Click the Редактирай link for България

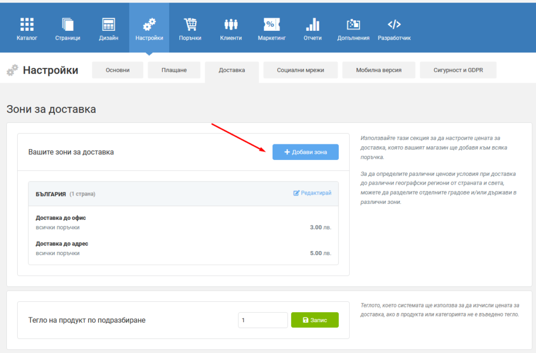312,193
